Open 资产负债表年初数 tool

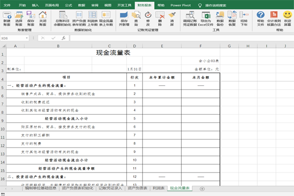click(x=79, y=19)
